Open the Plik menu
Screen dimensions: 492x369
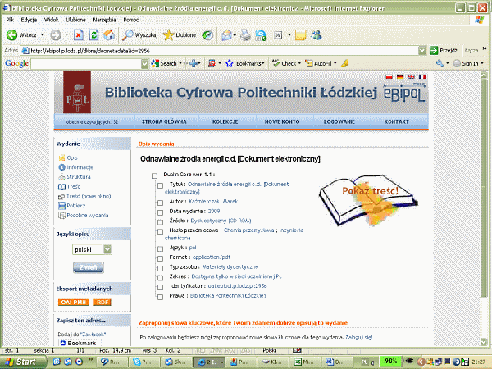coord(10,20)
